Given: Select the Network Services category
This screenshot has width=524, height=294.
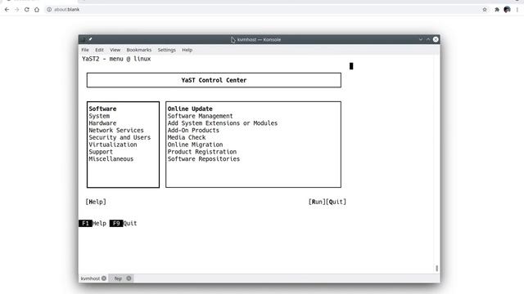Looking at the screenshot, I should pos(116,131).
